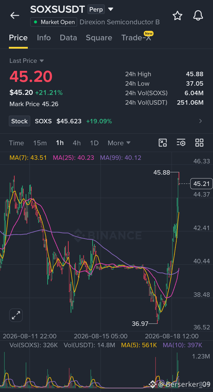
Task: Tap the large 45.20 last price
Action: pos(31,77)
